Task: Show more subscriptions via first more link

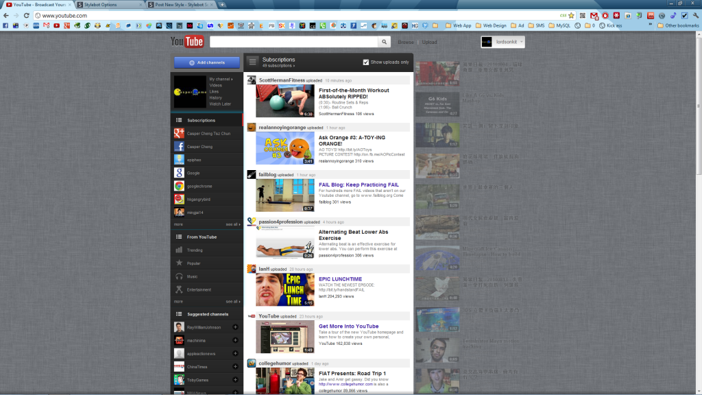Action: tap(178, 224)
